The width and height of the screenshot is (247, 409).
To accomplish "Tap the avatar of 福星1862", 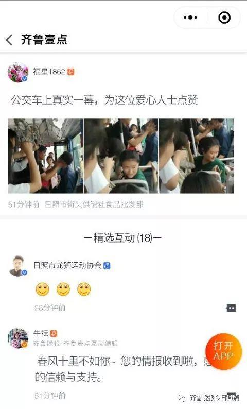I will [17, 72].
